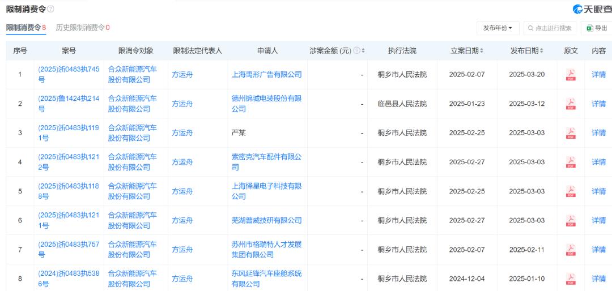Open PDF original for row 1 case
Screen dimensions: 612x291
(571, 75)
